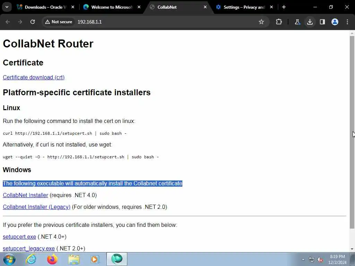Click the scrollbar up arrow
355x266 pixels.
tap(352, 33)
